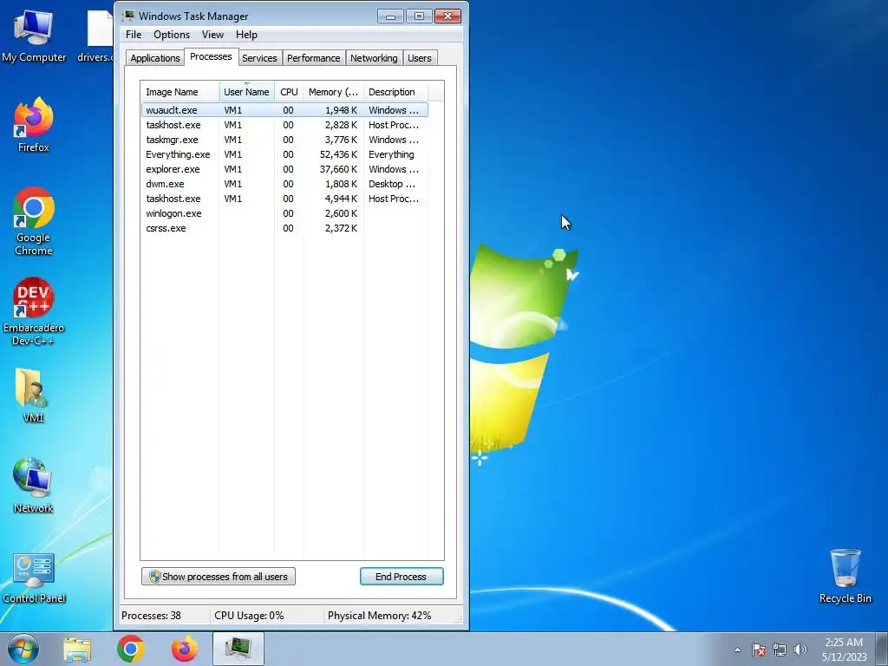Close the Task Manager window
The image size is (888, 666).
click(448, 16)
